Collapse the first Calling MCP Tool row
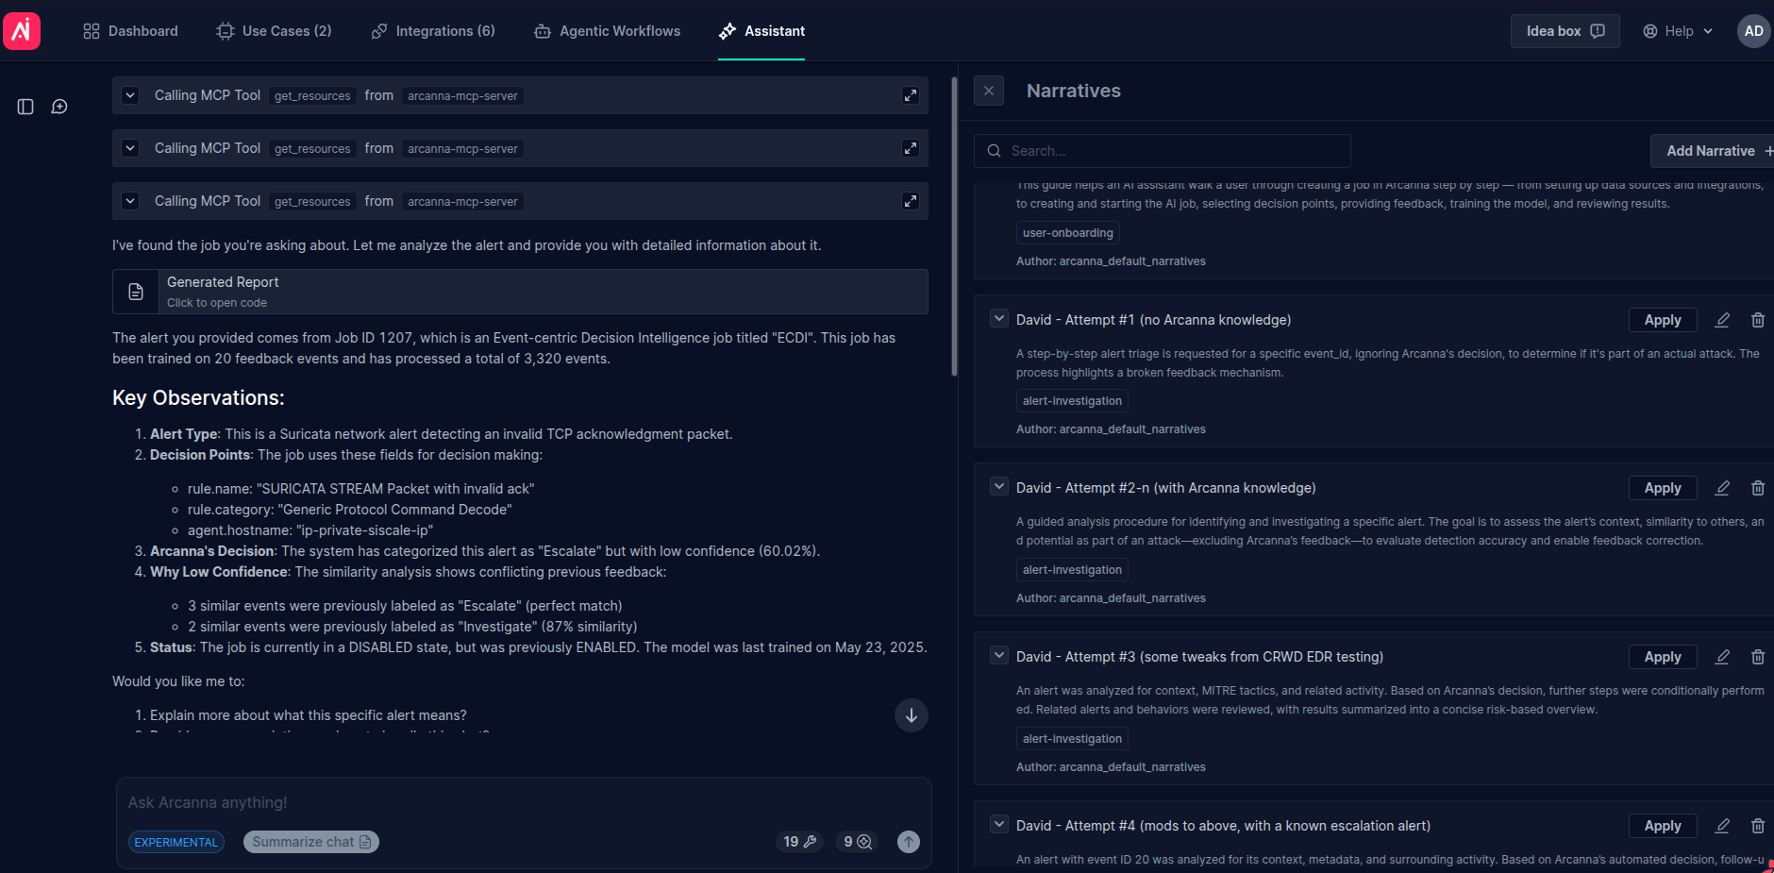This screenshot has width=1774, height=873. (131, 95)
